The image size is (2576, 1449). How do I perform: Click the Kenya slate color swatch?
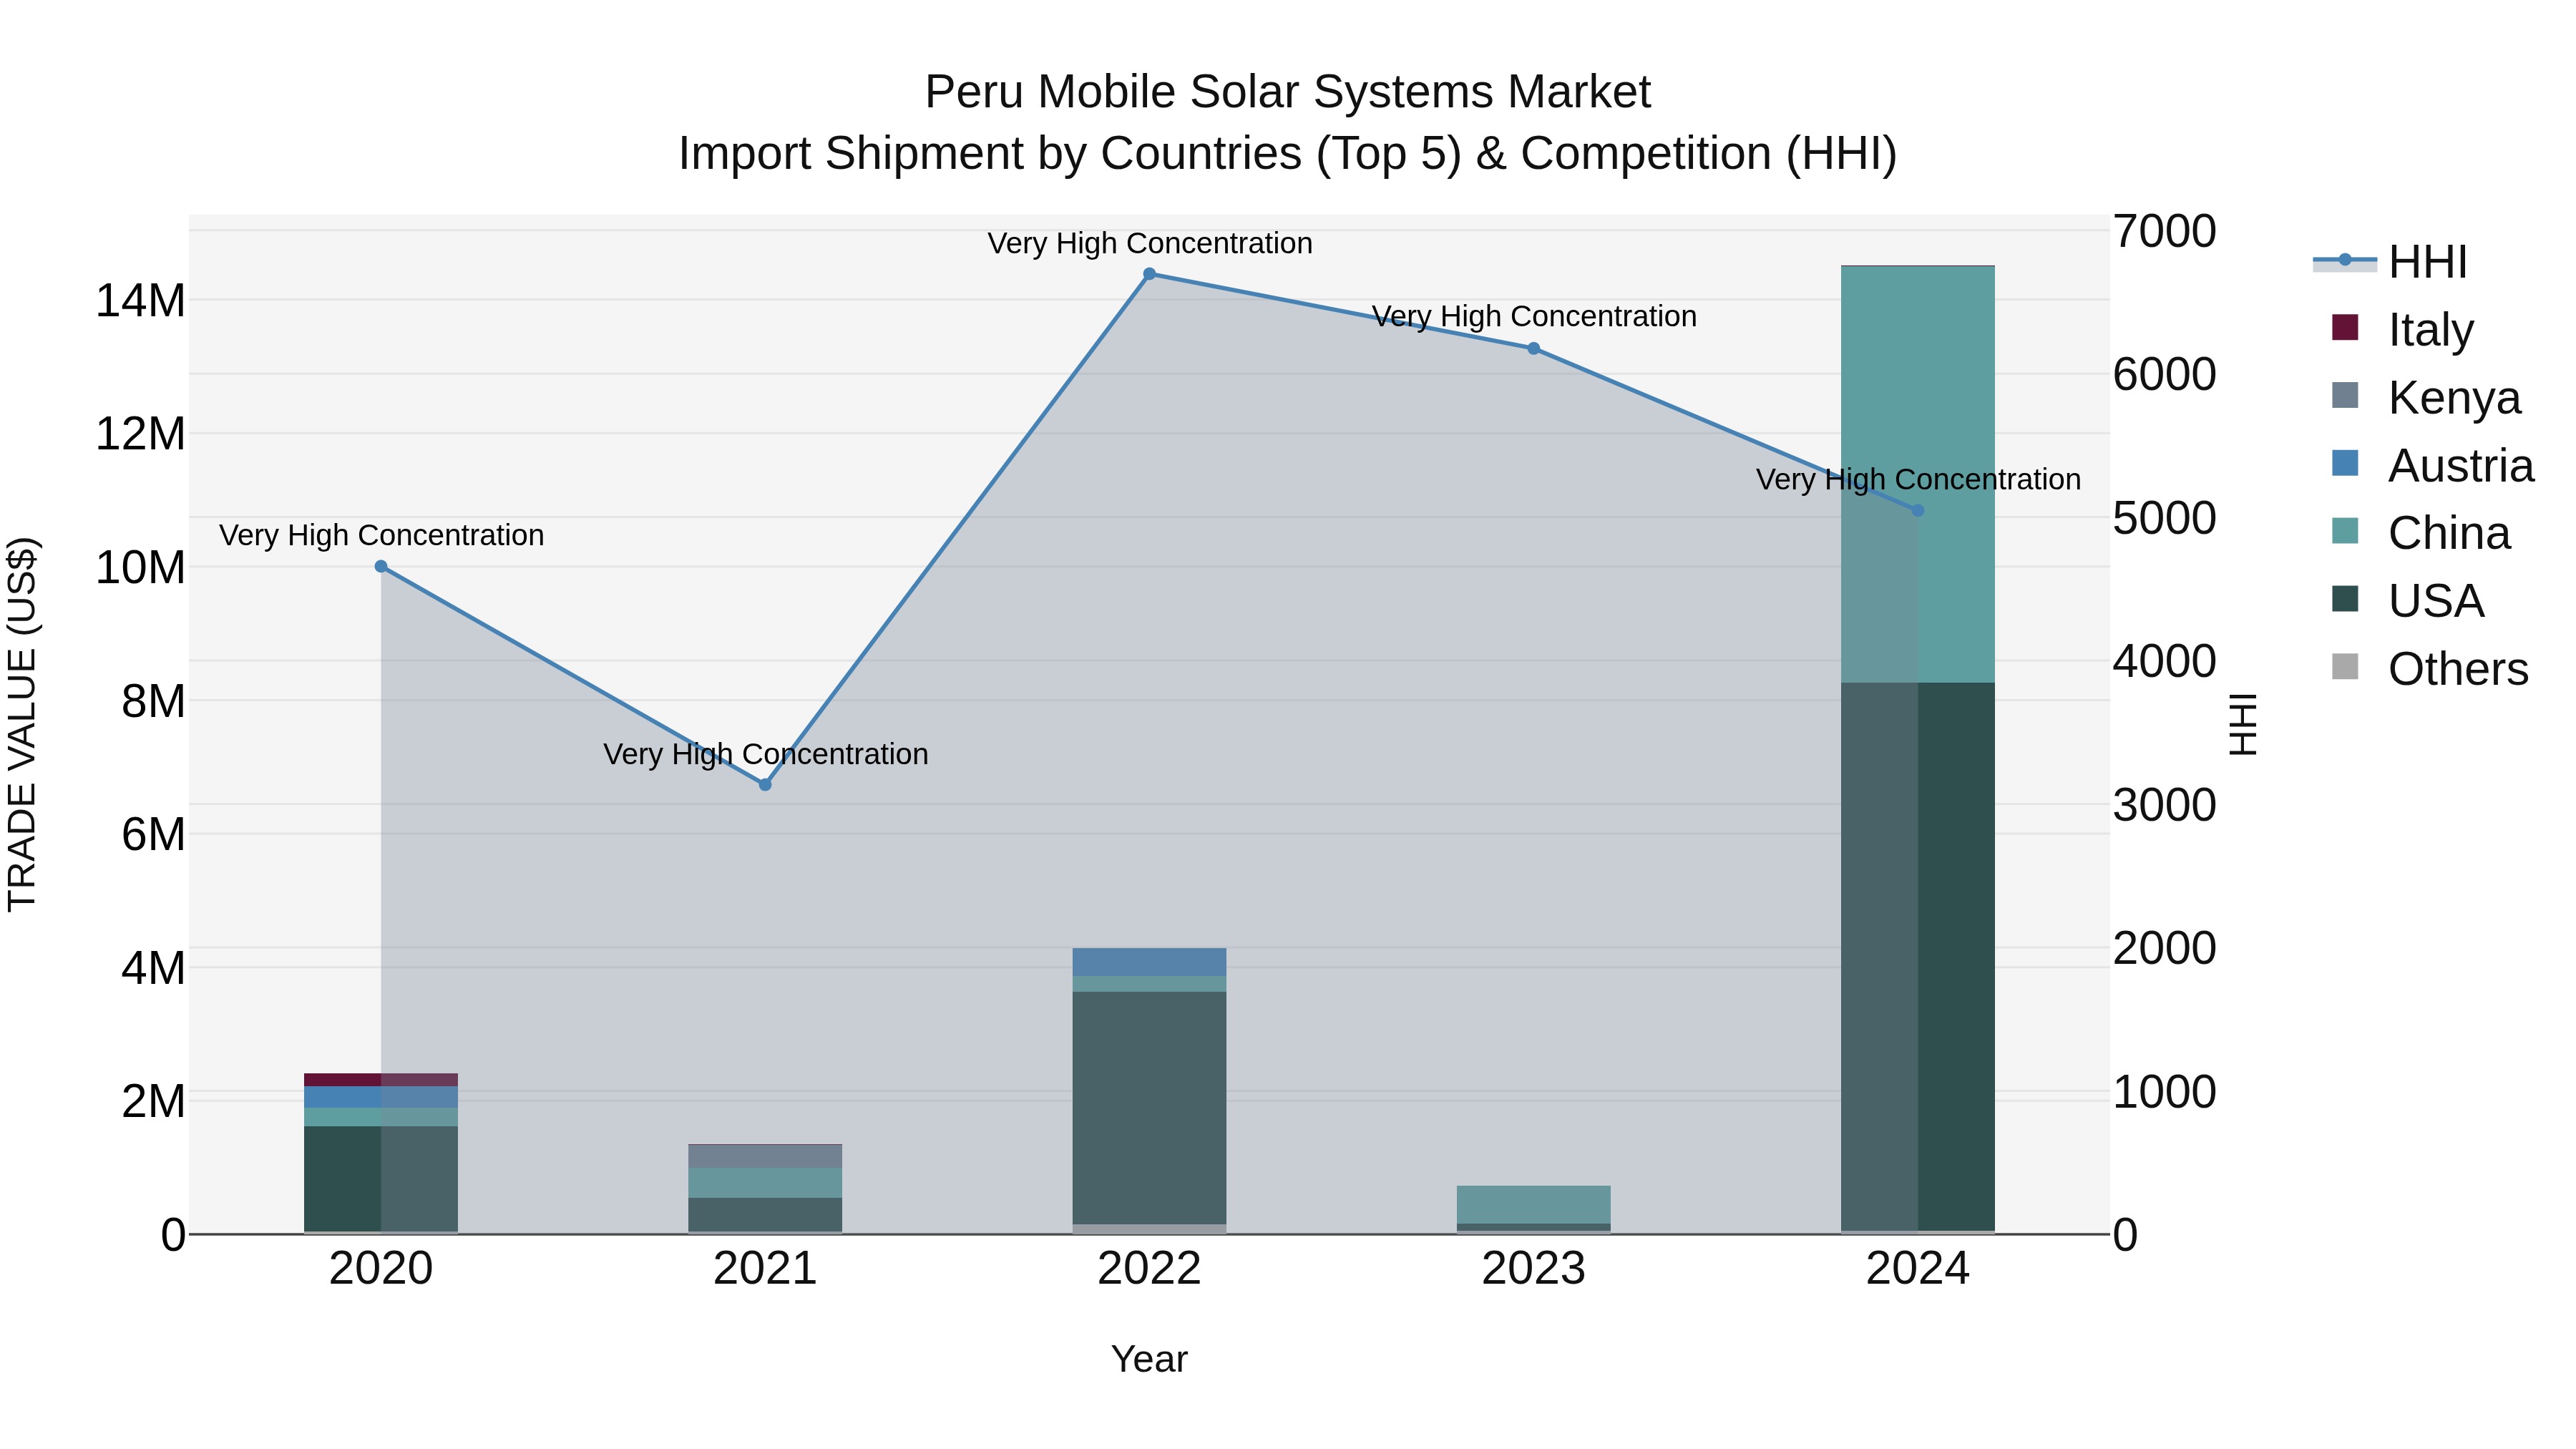(x=2345, y=395)
